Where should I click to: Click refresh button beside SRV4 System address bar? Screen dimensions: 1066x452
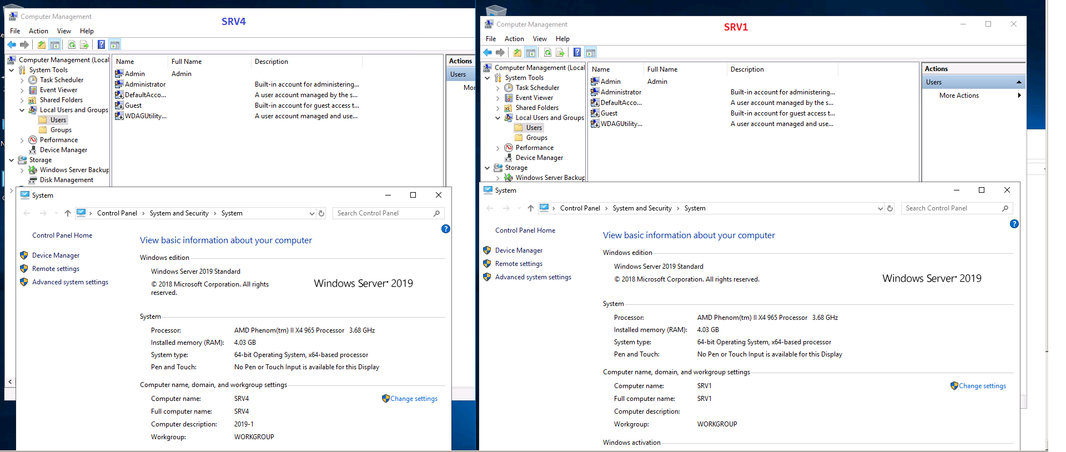[321, 213]
